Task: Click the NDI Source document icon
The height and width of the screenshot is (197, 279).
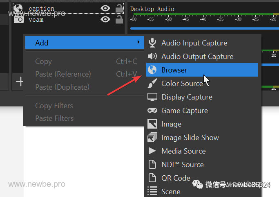Action: point(152,164)
